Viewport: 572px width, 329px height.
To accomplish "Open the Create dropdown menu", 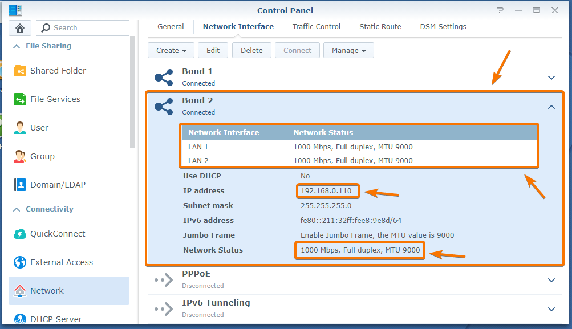I will point(171,50).
